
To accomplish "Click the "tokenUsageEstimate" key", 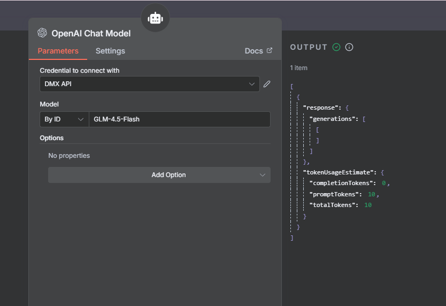I will (340, 172).
